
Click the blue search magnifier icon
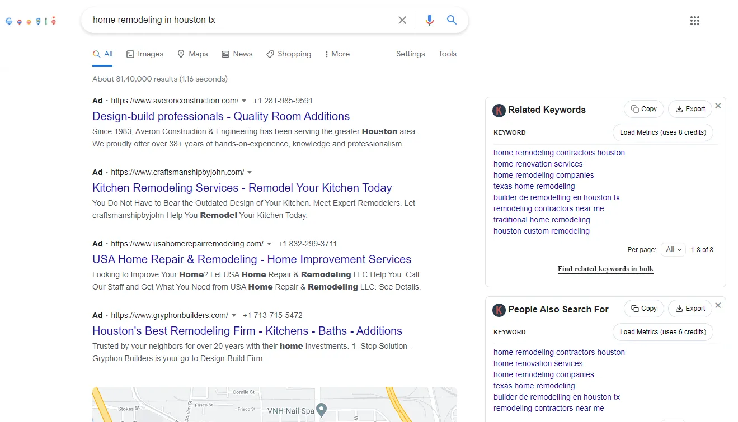[452, 20]
